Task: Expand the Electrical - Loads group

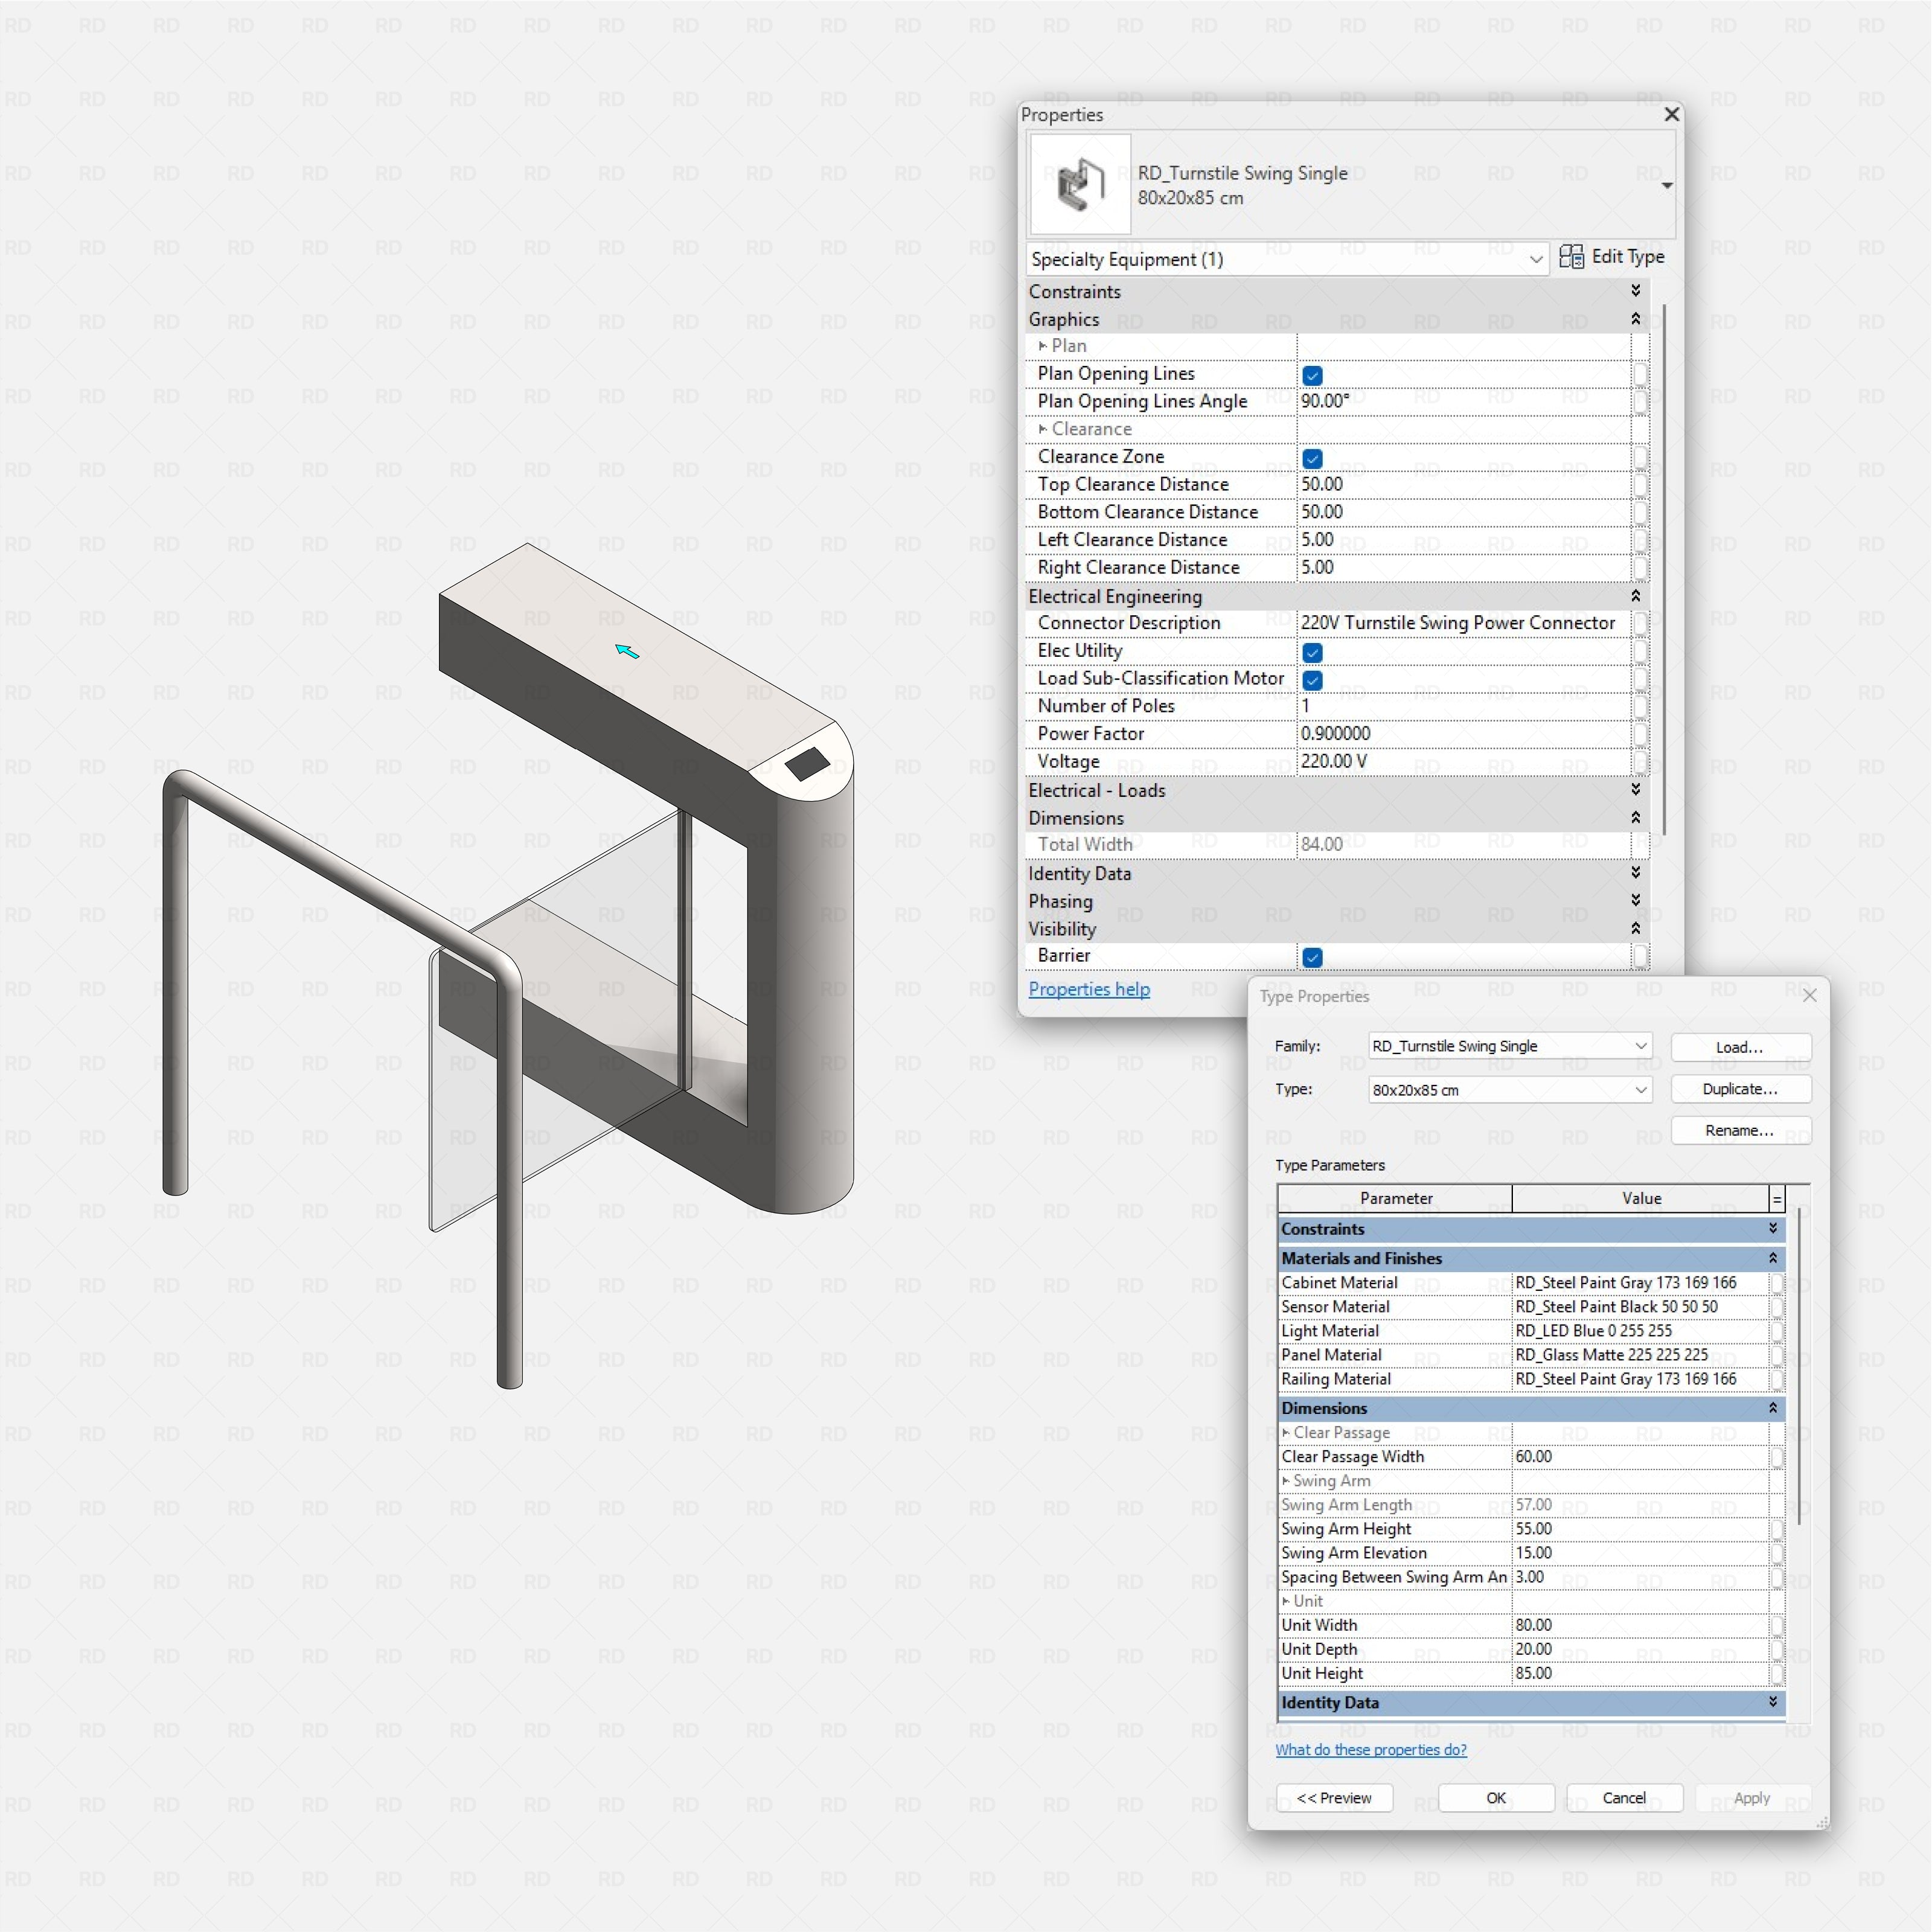Action: click(1635, 789)
